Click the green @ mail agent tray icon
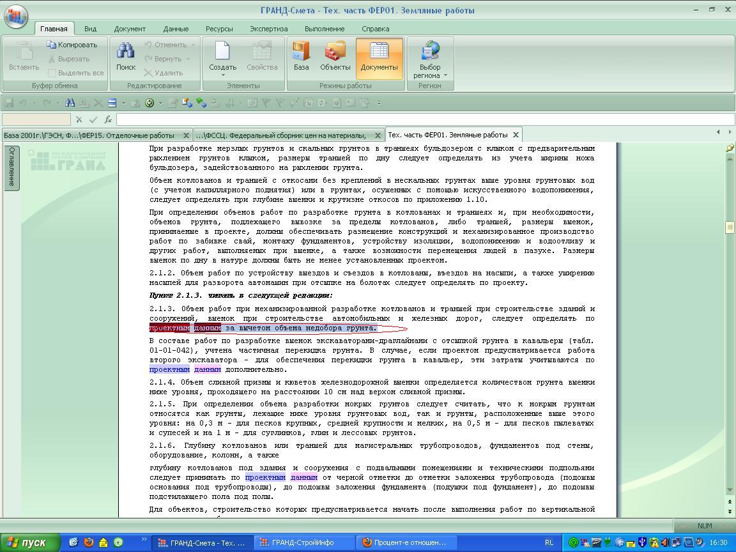736x552 pixels. point(573,542)
